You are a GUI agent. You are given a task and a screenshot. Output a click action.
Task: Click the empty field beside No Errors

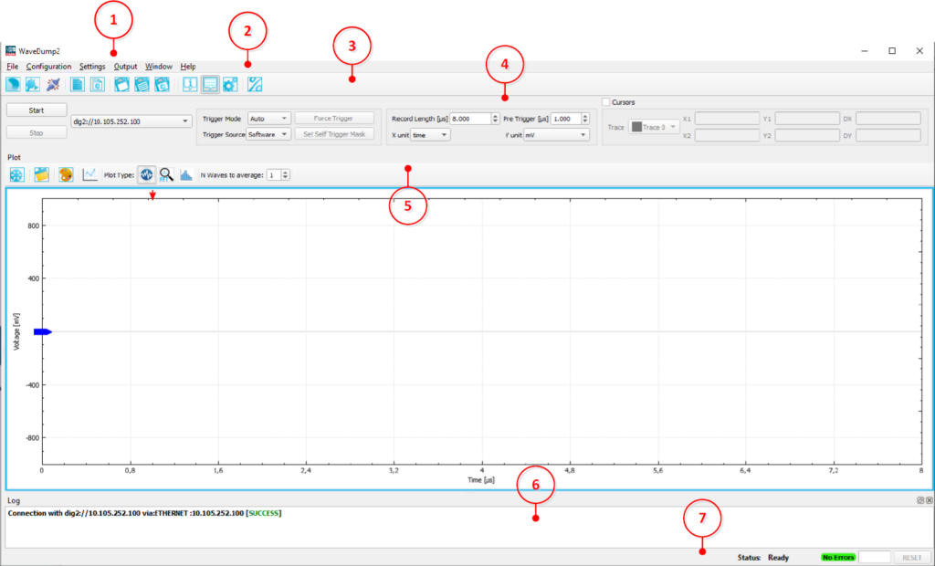874,558
